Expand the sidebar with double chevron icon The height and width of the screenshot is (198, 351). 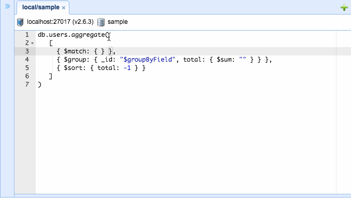[7, 6]
